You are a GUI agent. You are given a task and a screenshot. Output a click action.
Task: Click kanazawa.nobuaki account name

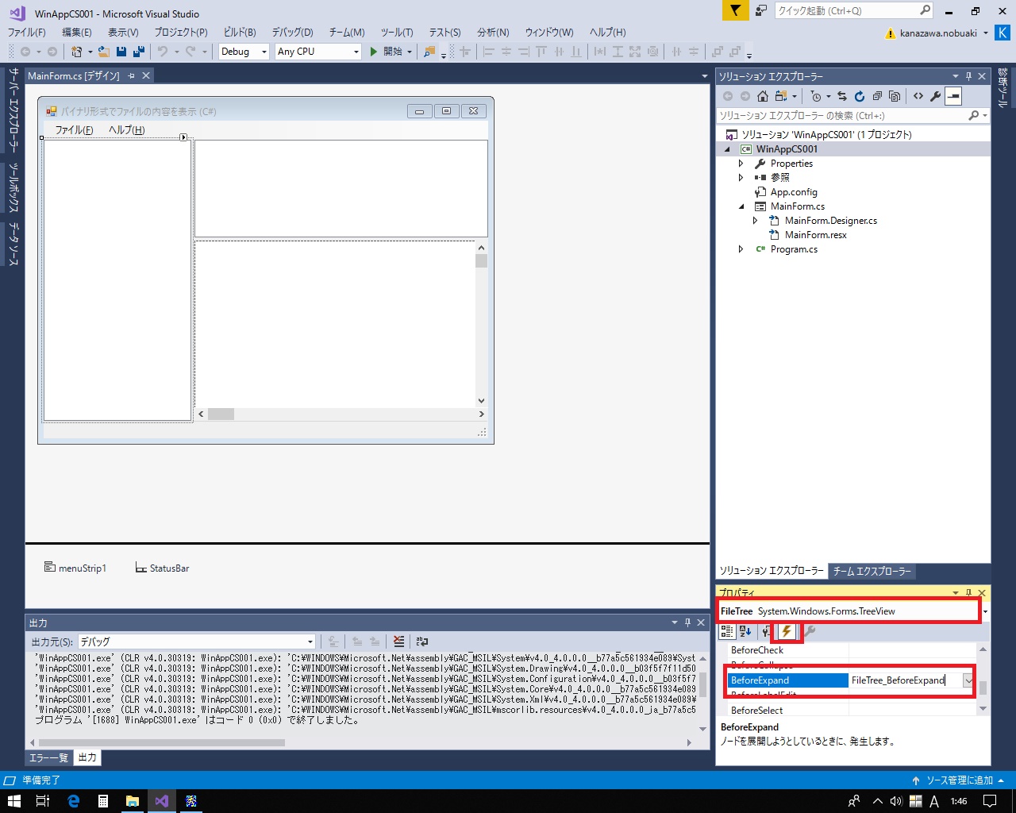pos(938,33)
